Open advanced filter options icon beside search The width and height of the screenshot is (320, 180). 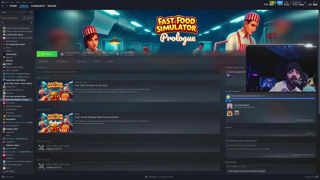tap(31, 23)
